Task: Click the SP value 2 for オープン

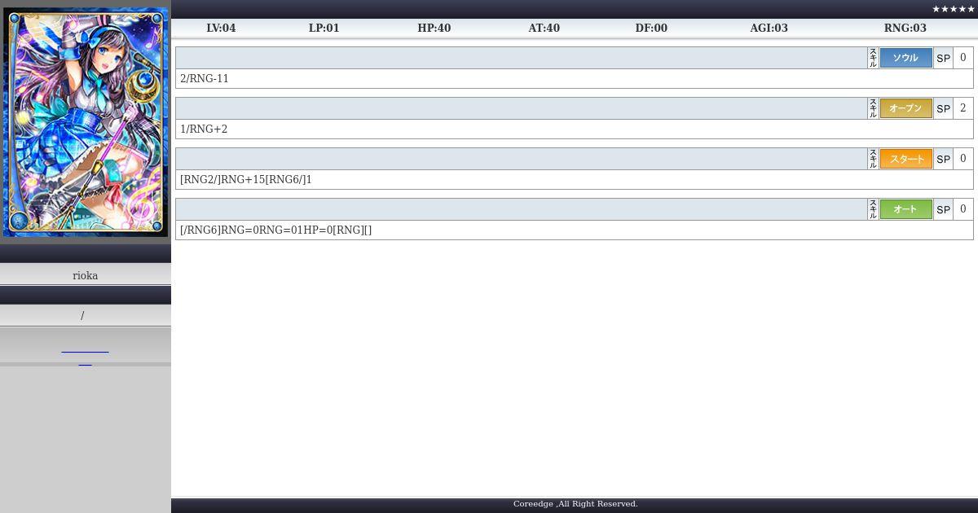Action: click(x=963, y=108)
